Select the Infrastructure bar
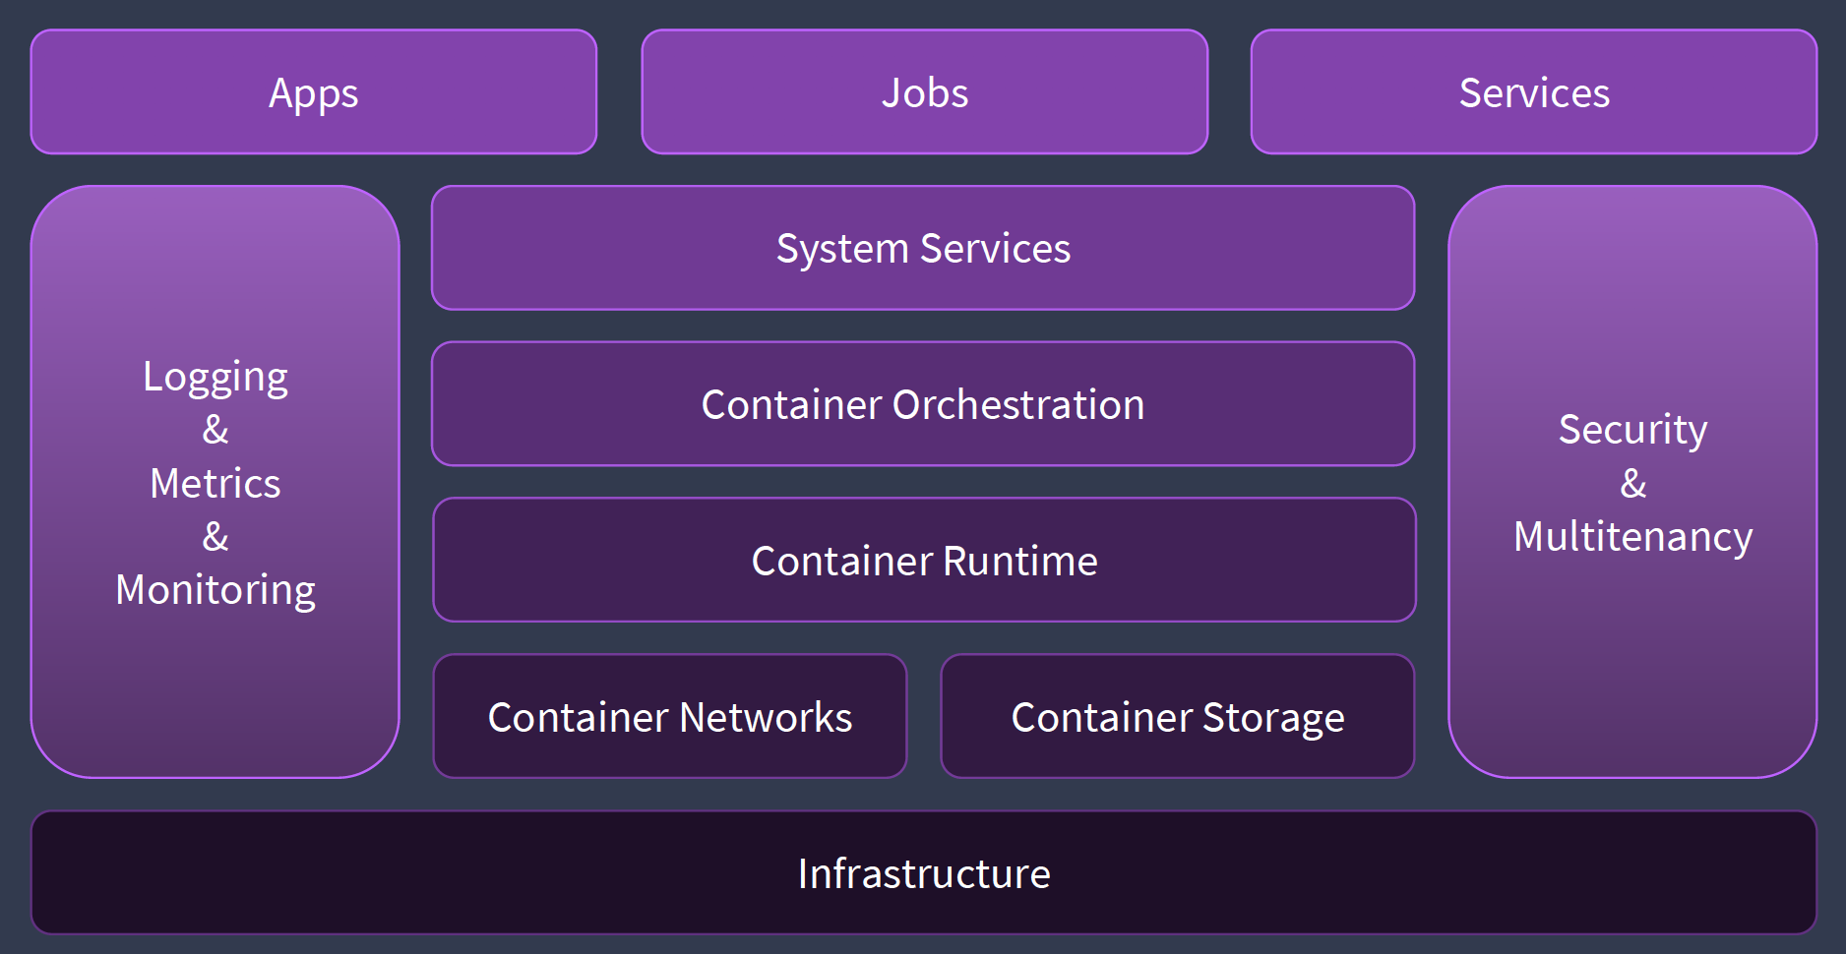The height and width of the screenshot is (954, 1846). 923,873
